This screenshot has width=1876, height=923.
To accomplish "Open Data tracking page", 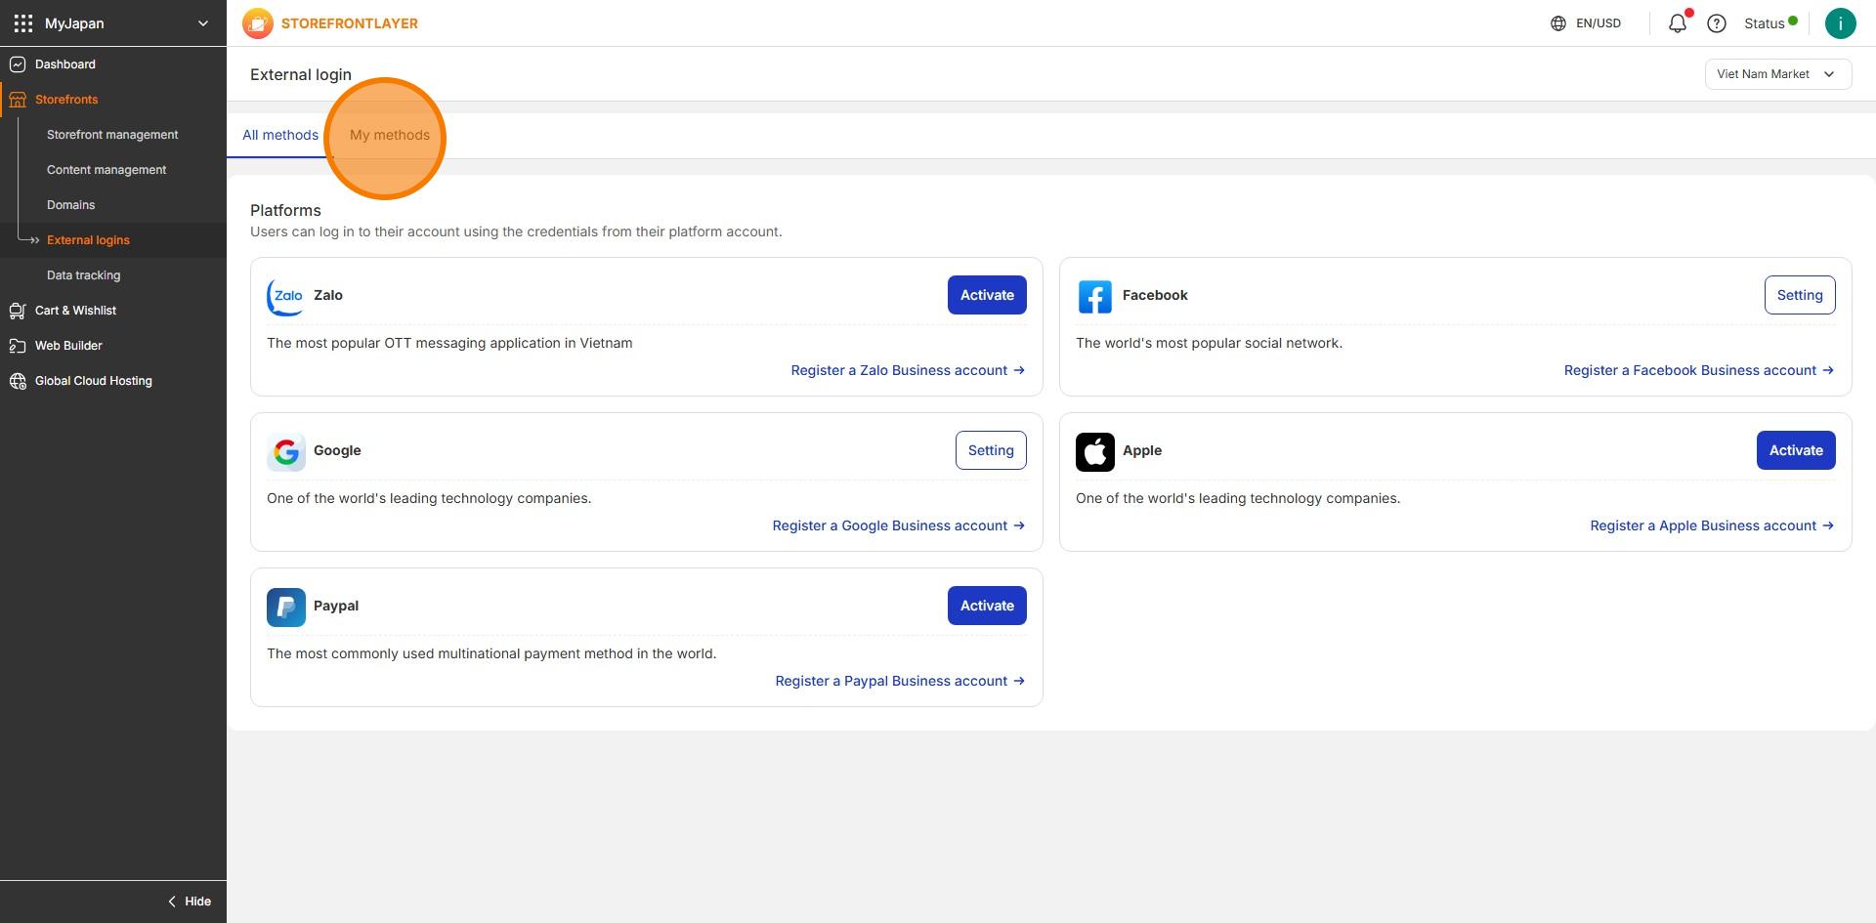I will pyautogui.click(x=84, y=275).
